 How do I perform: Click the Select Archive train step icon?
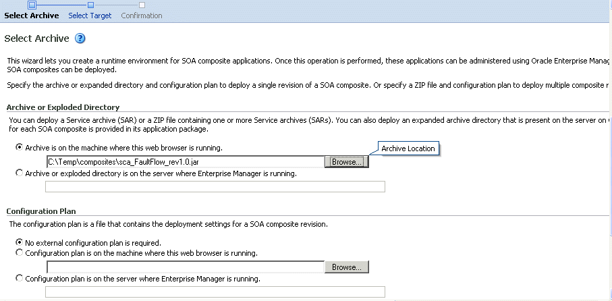point(32,5)
